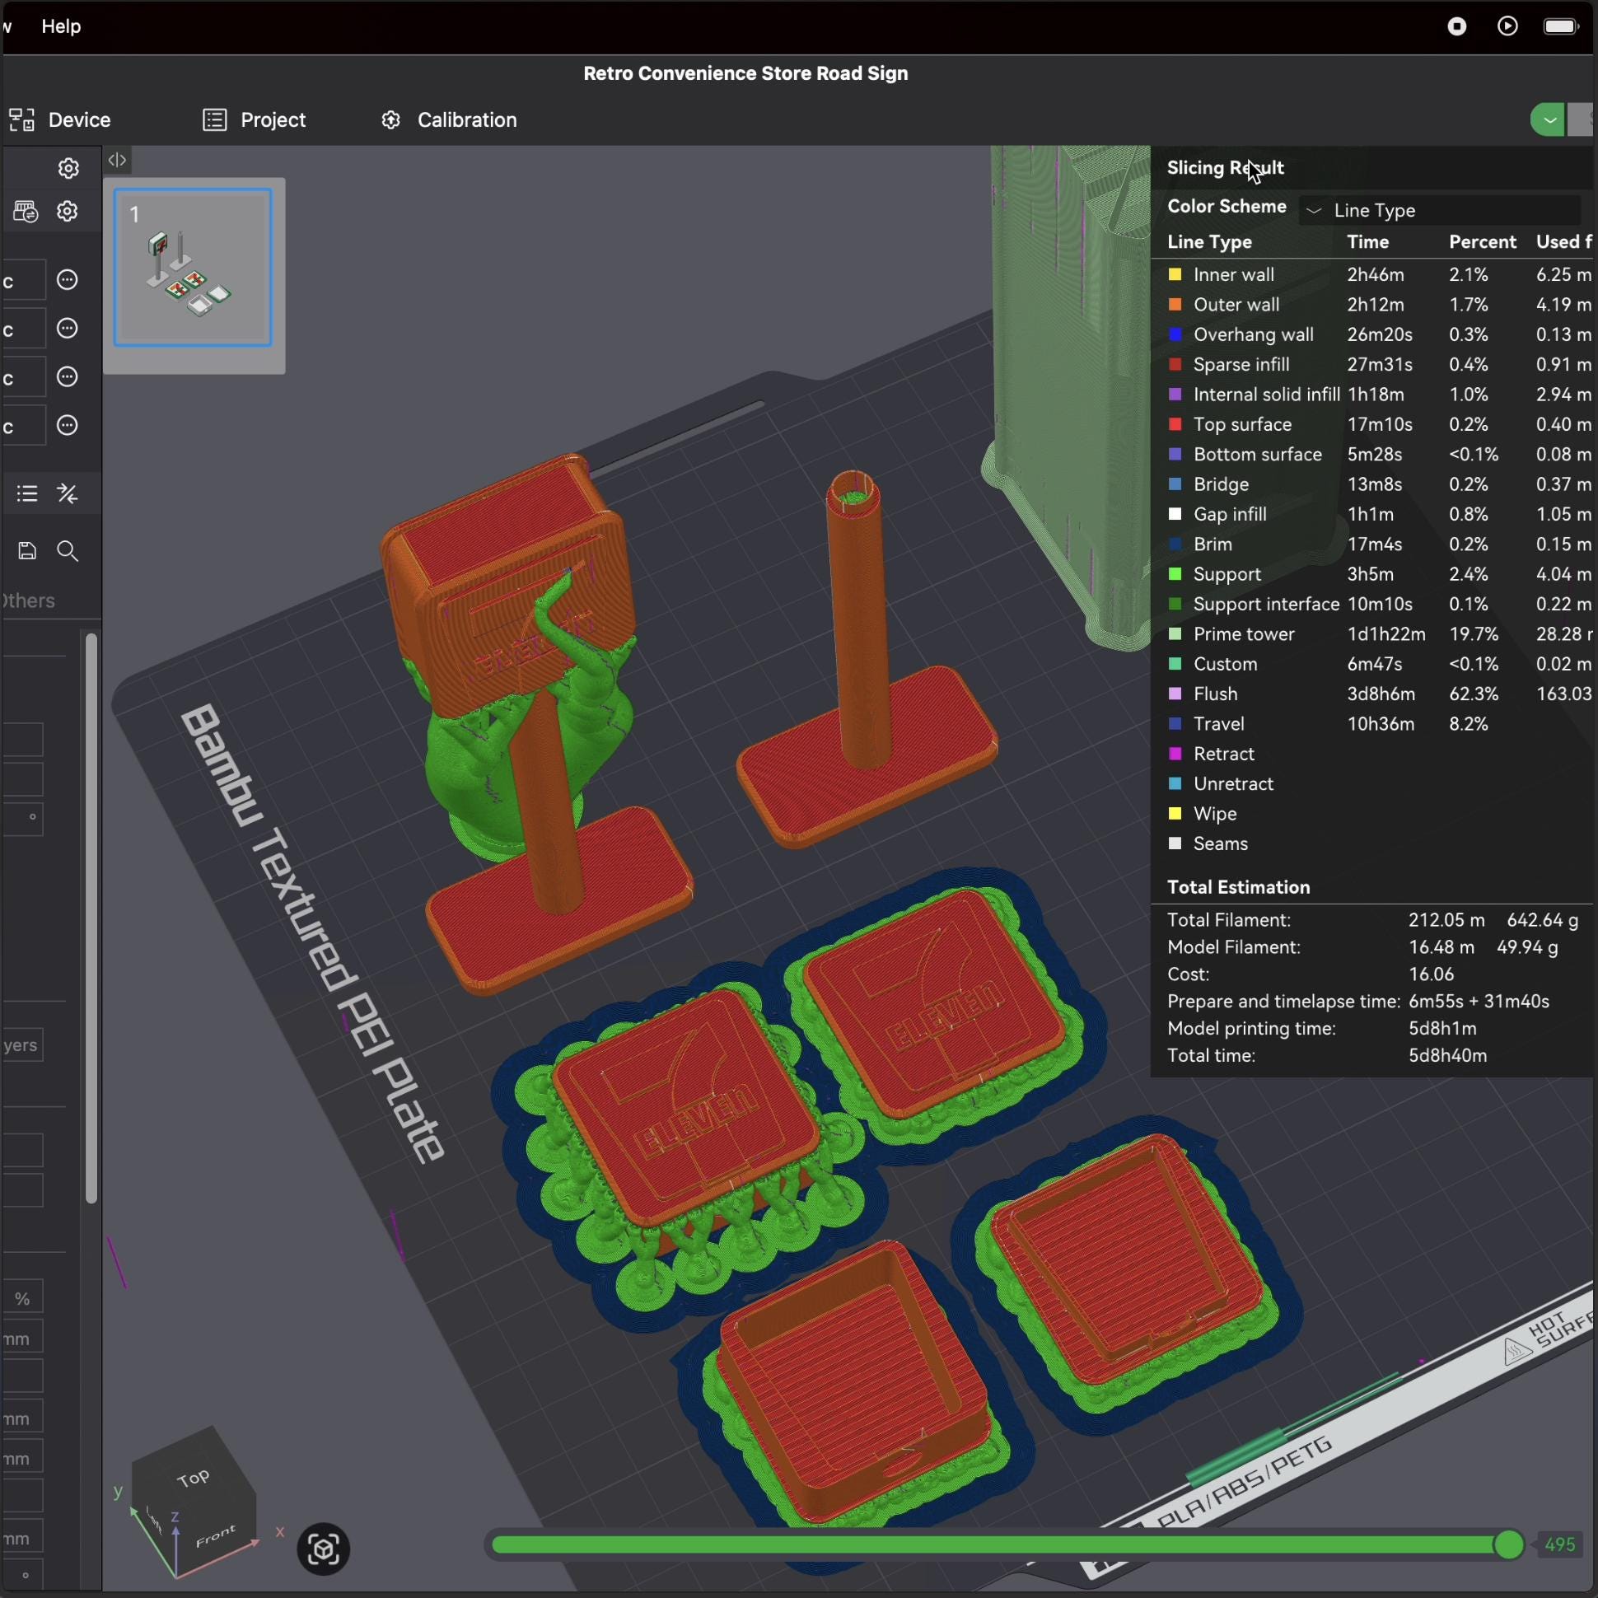Click the compare presets icon
Image resolution: width=1598 pixels, height=1598 pixels.
pyautogui.click(x=68, y=493)
